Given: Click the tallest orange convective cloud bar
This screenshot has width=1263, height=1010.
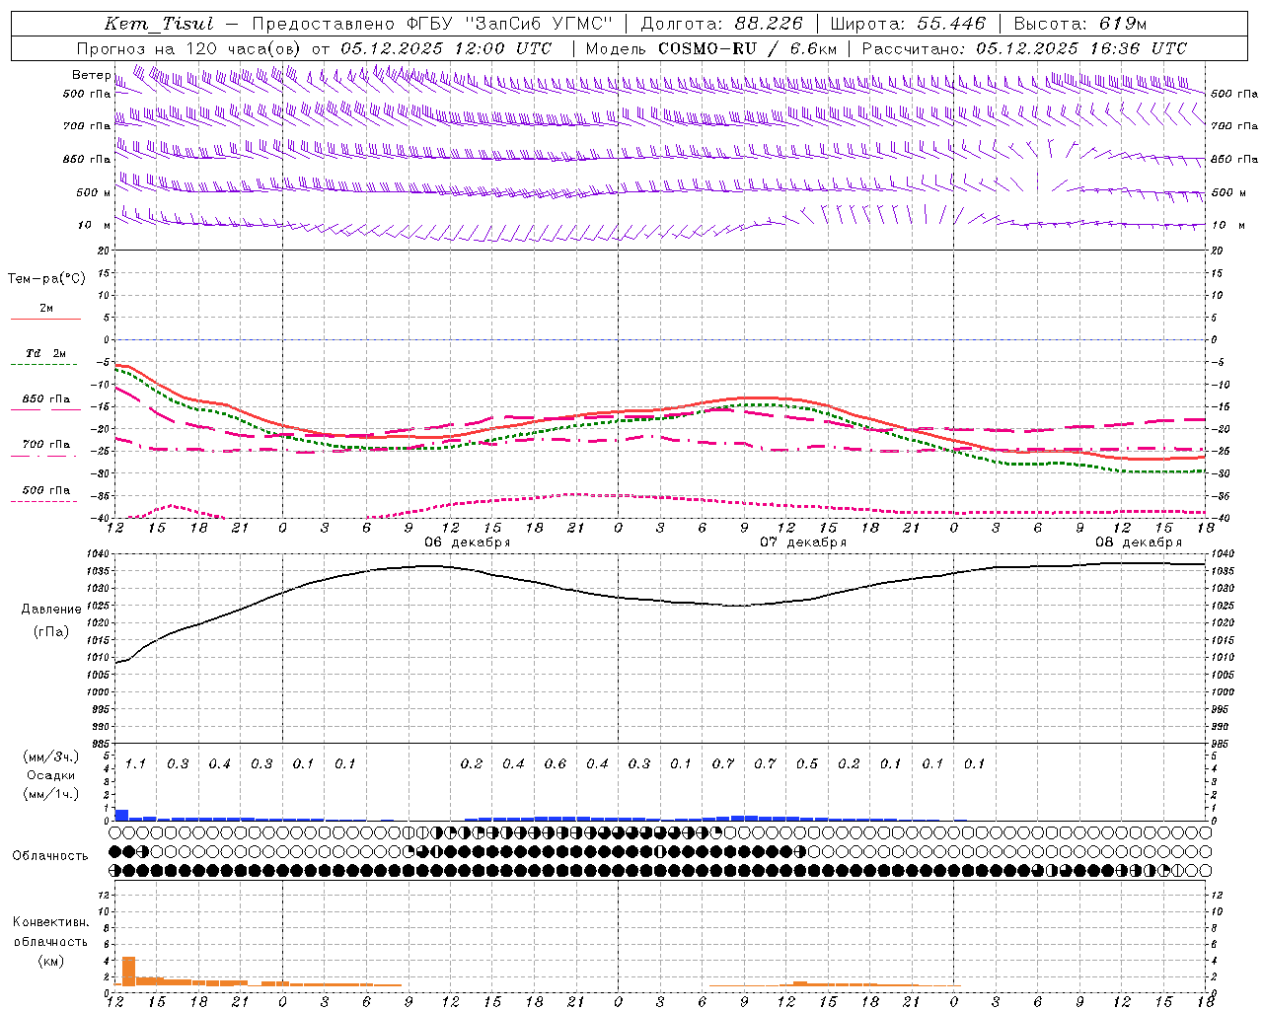Looking at the screenshot, I should (x=128, y=971).
